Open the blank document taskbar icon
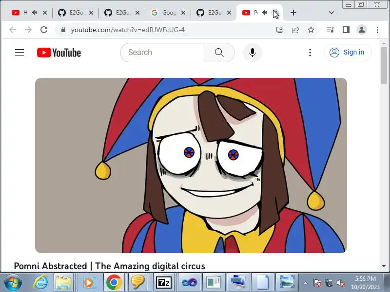Image resolution: width=390 pixels, height=292 pixels. [263, 282]
